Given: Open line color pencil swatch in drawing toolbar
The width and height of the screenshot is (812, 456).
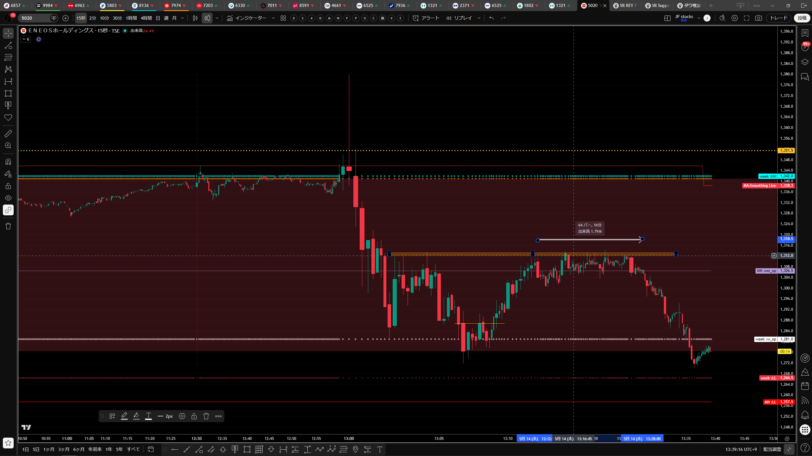Looking at the screenshot, I should [x=124, y=416].
